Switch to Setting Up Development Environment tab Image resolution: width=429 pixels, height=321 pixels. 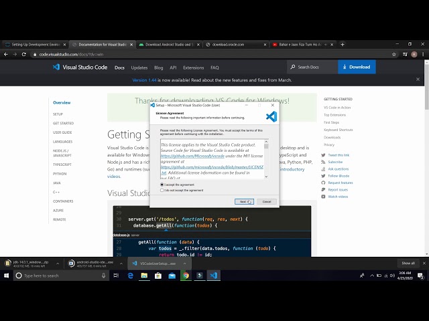(x=35, y=45)
